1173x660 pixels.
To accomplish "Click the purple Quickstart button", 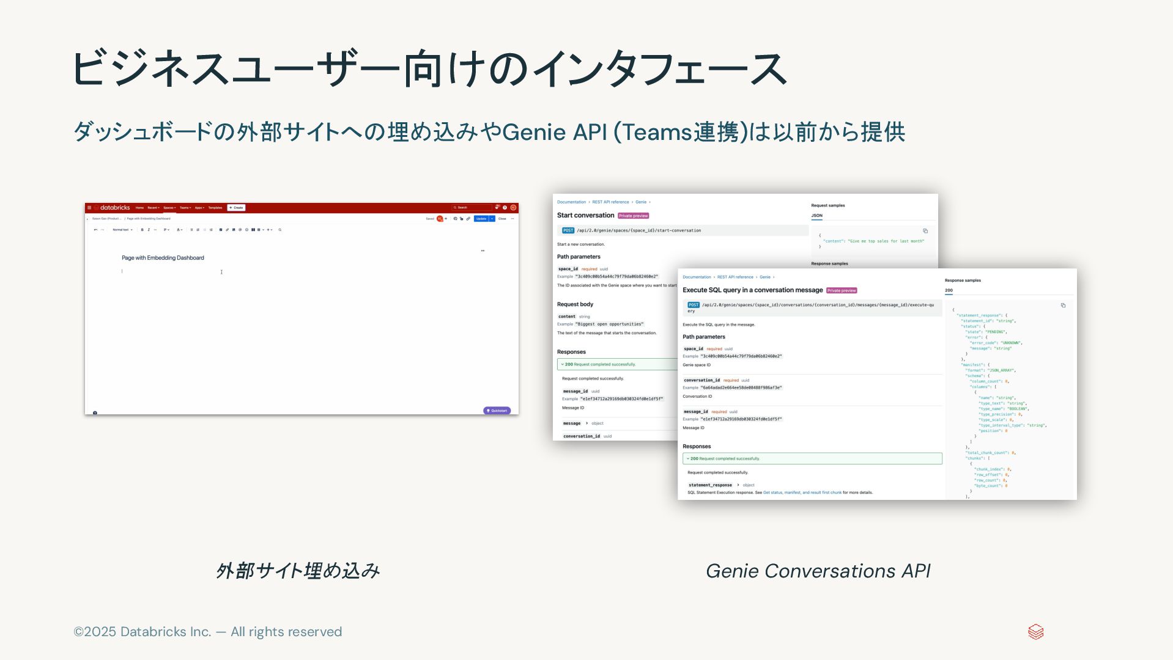I will tap(497, 411).
